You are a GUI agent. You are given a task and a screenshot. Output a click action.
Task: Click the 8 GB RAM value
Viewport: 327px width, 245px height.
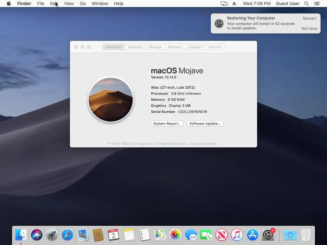click(x=176, y=100)
